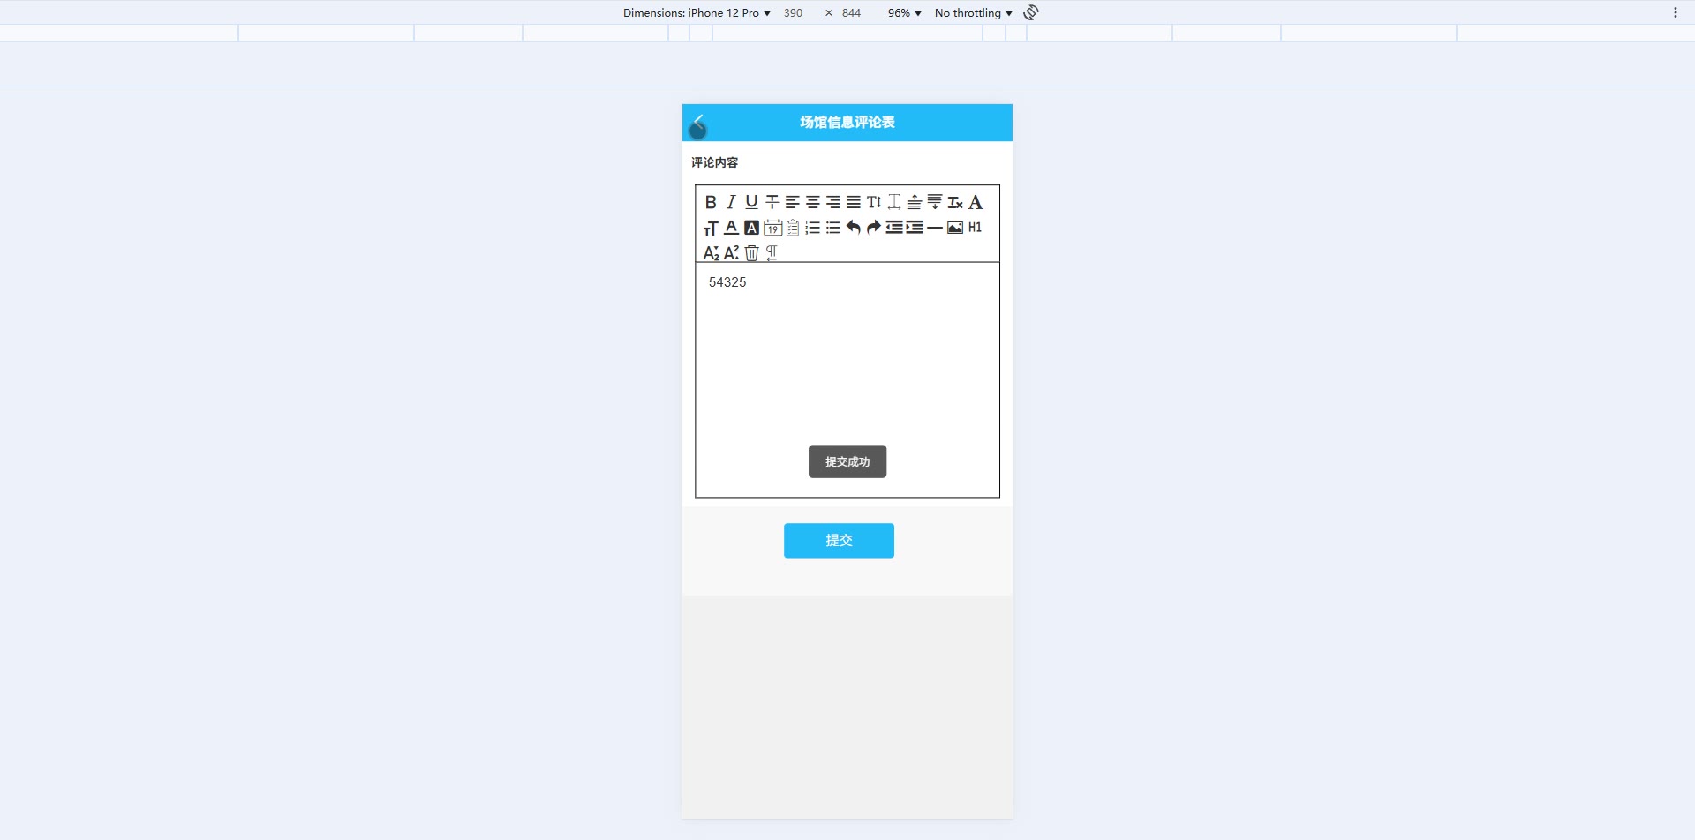Select the 评论内容 label

coord(714,162)
